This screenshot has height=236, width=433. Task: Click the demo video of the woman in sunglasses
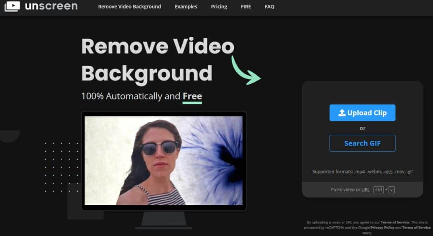pos(164,161)
